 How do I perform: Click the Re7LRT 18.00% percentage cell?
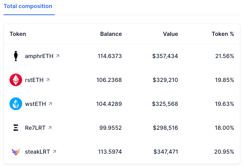click(x=224, y=128)
